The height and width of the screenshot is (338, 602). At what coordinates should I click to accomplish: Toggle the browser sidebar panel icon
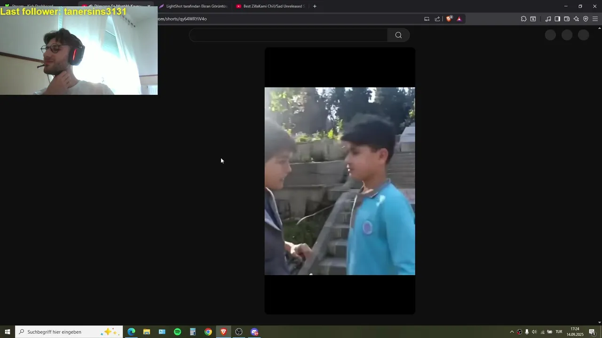[x=557, y=19]
